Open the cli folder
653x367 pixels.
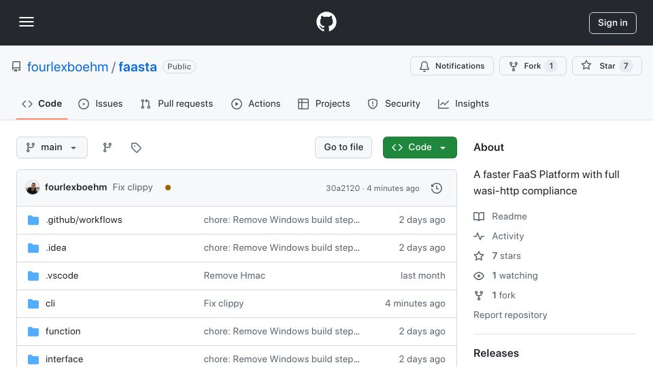tap(50, 303)
